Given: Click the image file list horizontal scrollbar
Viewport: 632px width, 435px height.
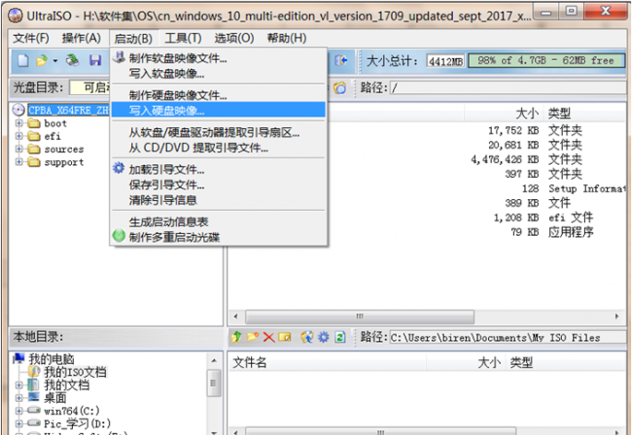Looking at the screenshot, I should click(359, 317).
